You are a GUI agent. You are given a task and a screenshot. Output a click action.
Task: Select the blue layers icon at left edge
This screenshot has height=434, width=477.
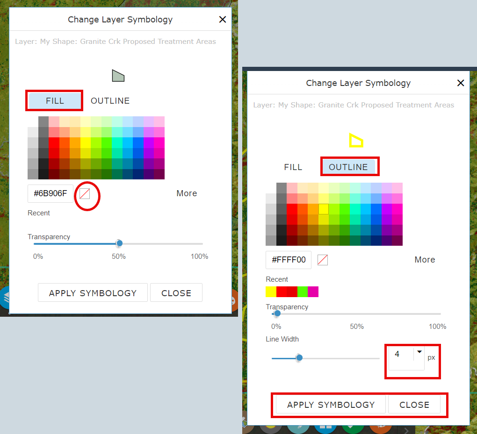click(x=5, y=298)
